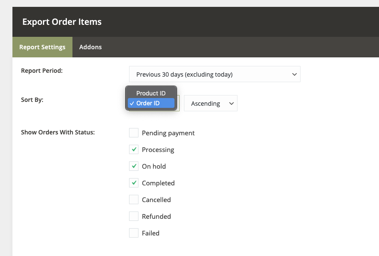Disable the Completed status checkbox
379x256 pixels.
click(x=134, y=183)
